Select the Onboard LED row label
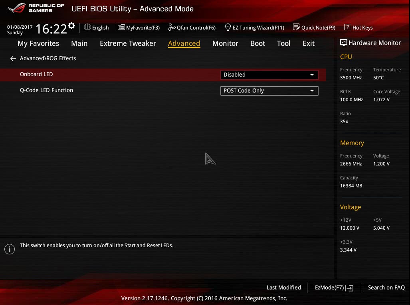The height and width of the screenshot is (305, 410). pyautogui.click(x=36, y=74)
